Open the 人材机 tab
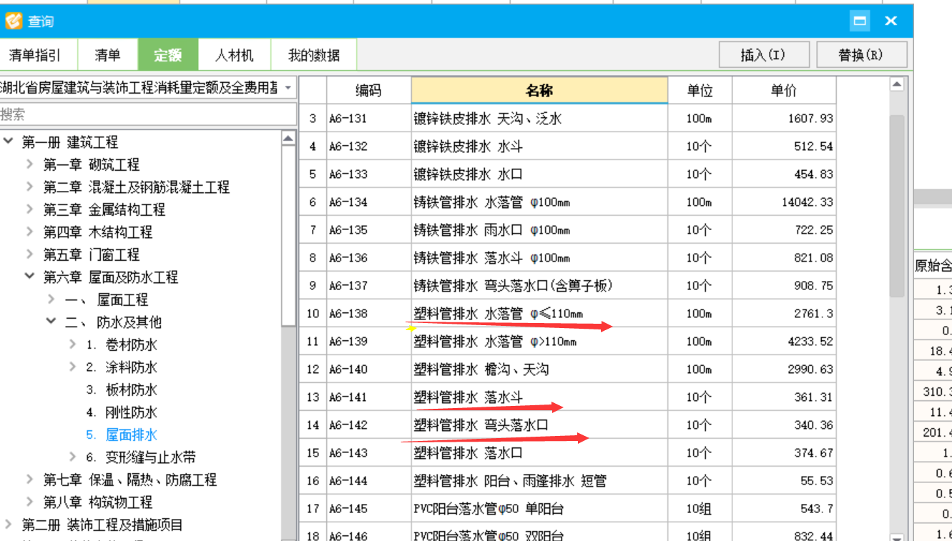Screen dimensions: 952x541 (x=235, y=55)
